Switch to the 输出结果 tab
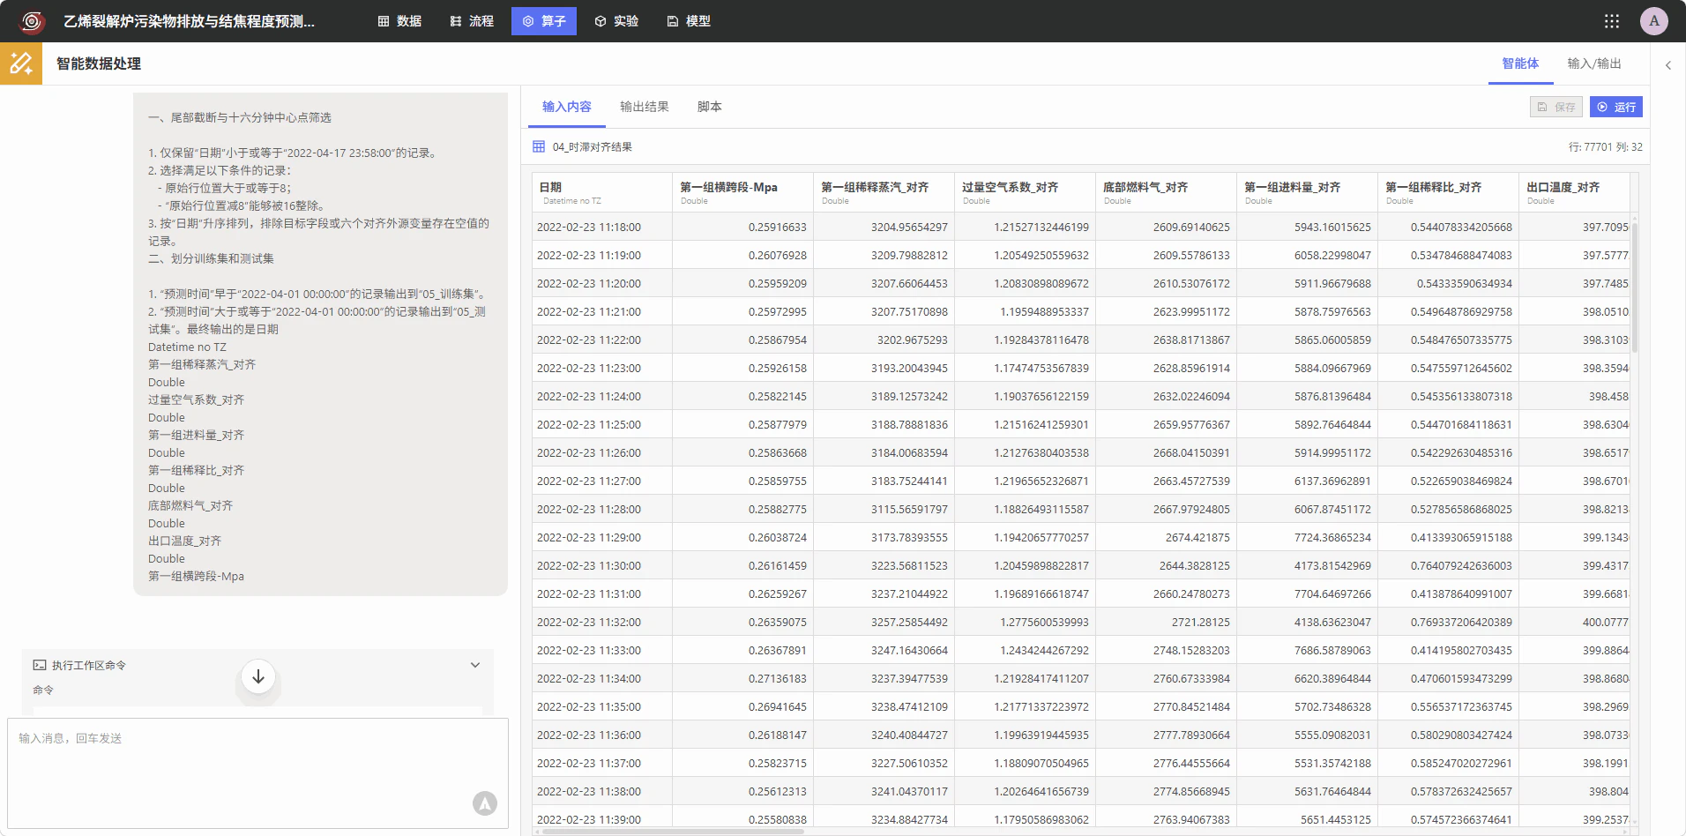The width and height of the screenshot is (1686, 836). point(645,107)
